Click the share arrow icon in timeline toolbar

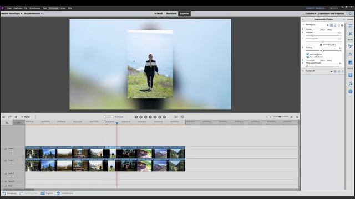10,117
